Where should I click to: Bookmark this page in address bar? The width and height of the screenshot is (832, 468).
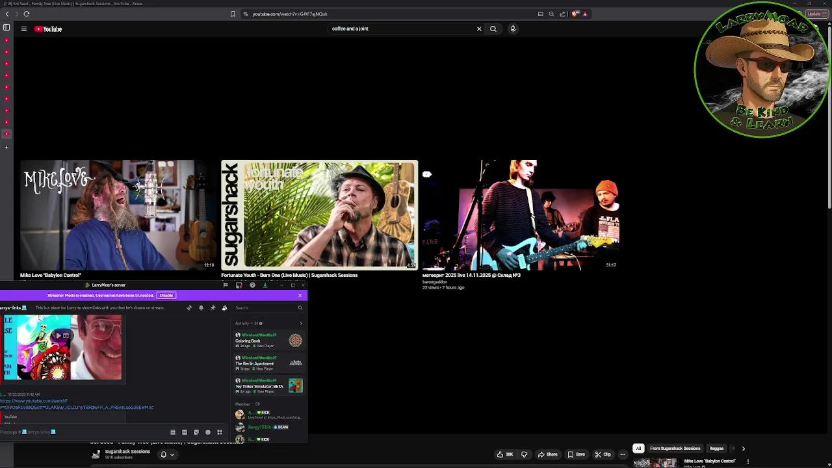tap(233, 14)
